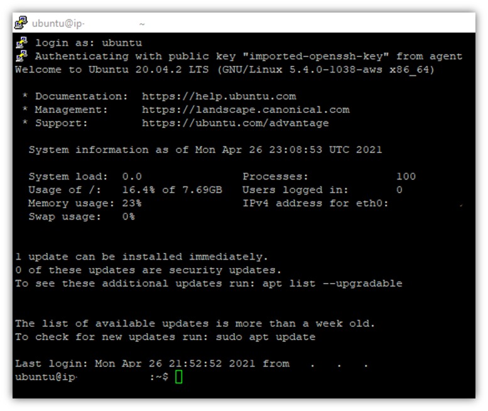Click the '1 update can be installed immediately.' line
Viewport: 488px width, 411px height.
coord(141,257)
